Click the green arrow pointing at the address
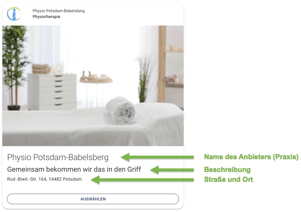Viewport: 301px width, 212px height. 142,180
